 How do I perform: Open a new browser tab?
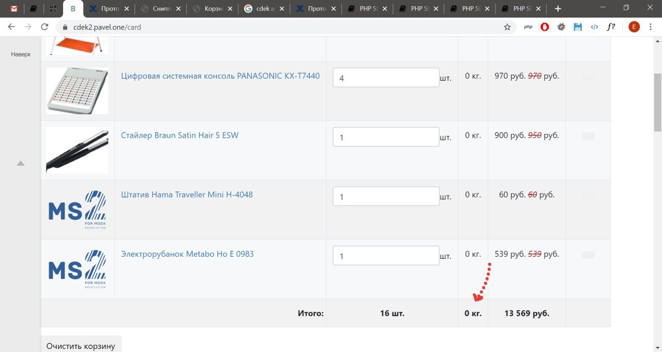558,9
